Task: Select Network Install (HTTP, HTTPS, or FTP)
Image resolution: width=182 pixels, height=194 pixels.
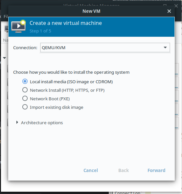Action: 63,90
